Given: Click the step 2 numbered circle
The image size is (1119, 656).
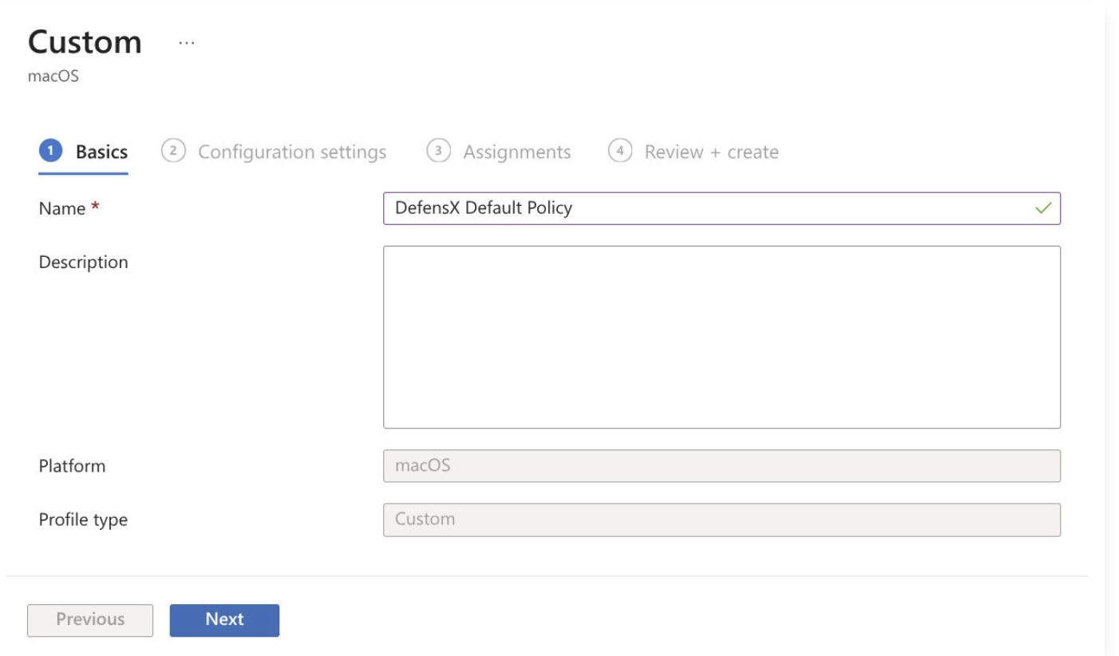Looking at the screenshot, I should [173, 151].
